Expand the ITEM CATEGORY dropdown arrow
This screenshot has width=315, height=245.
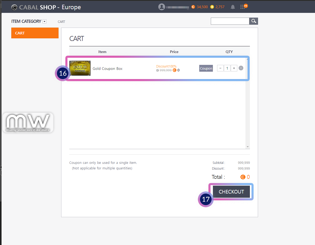click(x=44, y=22)
